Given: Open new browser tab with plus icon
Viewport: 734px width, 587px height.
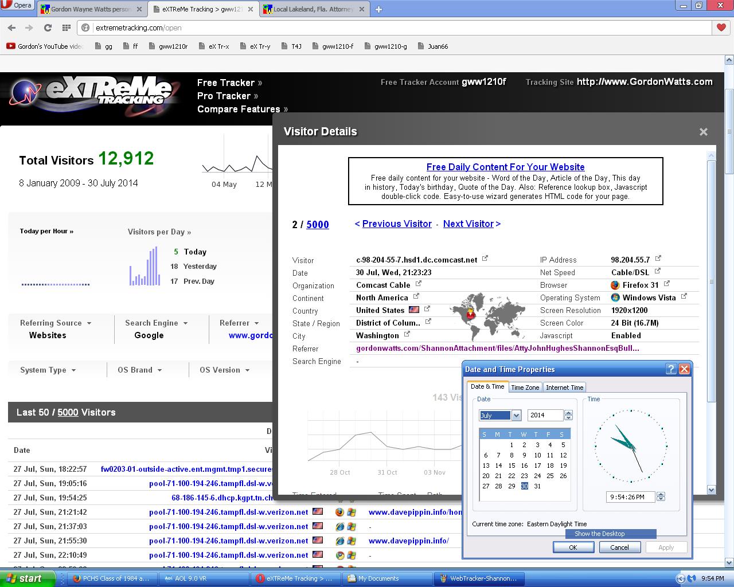Looking at the screenshot, I should pyautogui.click(x=378, y=9).
